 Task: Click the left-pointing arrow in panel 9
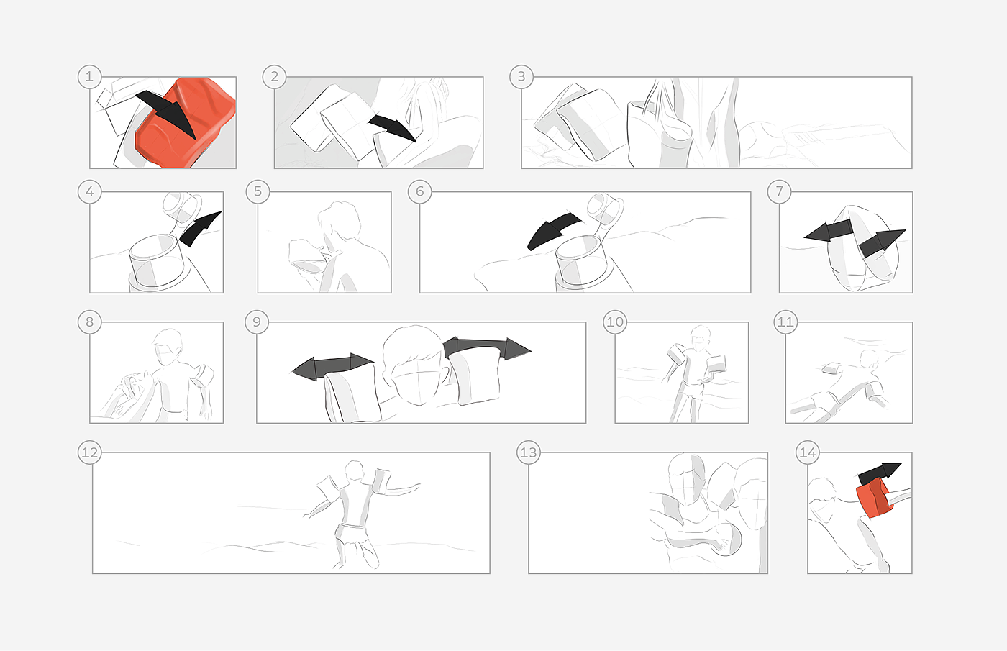332,366
